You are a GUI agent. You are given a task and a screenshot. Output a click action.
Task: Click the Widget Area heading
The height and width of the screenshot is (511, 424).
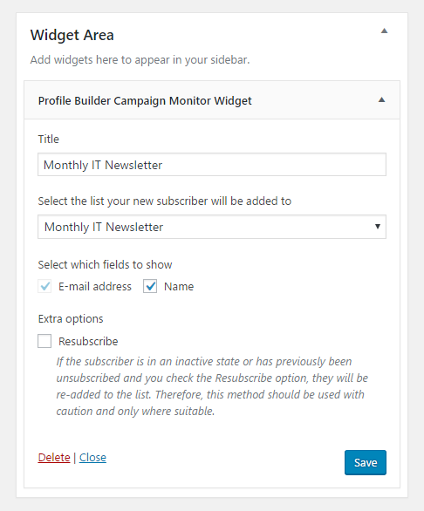point(72,35)
